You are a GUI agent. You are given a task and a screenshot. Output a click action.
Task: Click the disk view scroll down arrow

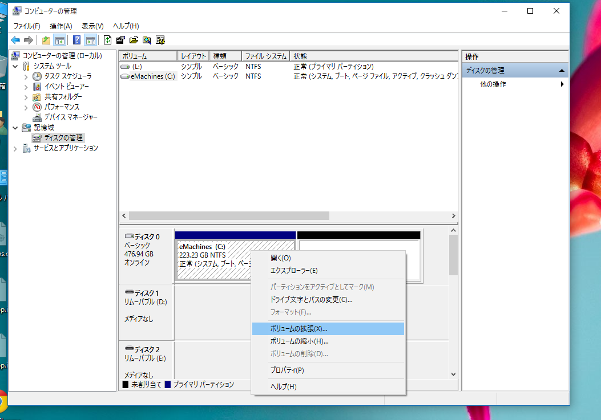(453, 374)
